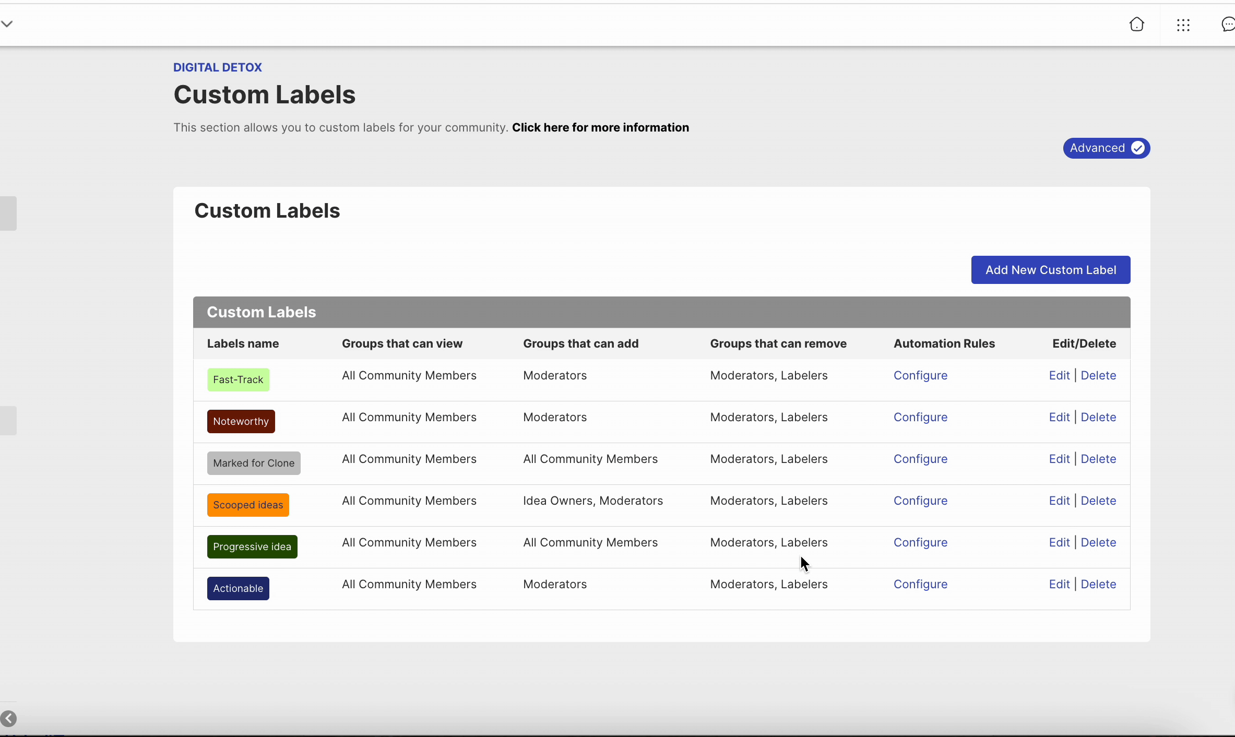1235x737 pixels.
Task: Delete the Scooped ideas label
Action: 1098,501
